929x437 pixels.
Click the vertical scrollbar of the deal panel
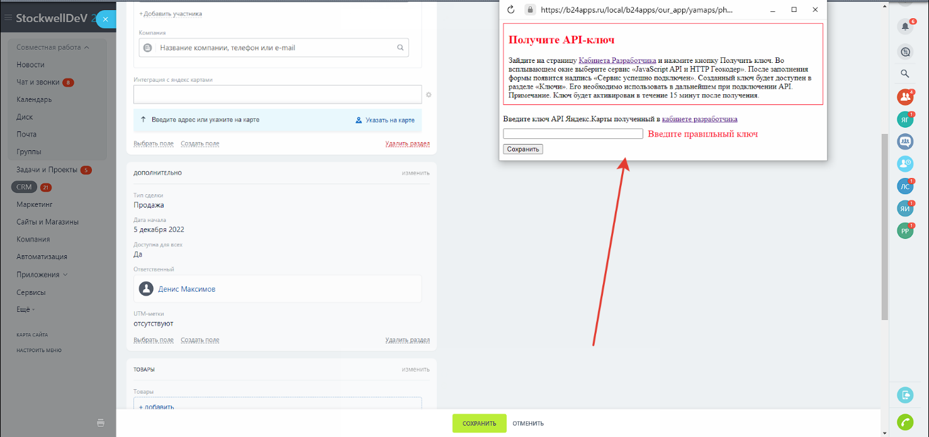[884, 226]
